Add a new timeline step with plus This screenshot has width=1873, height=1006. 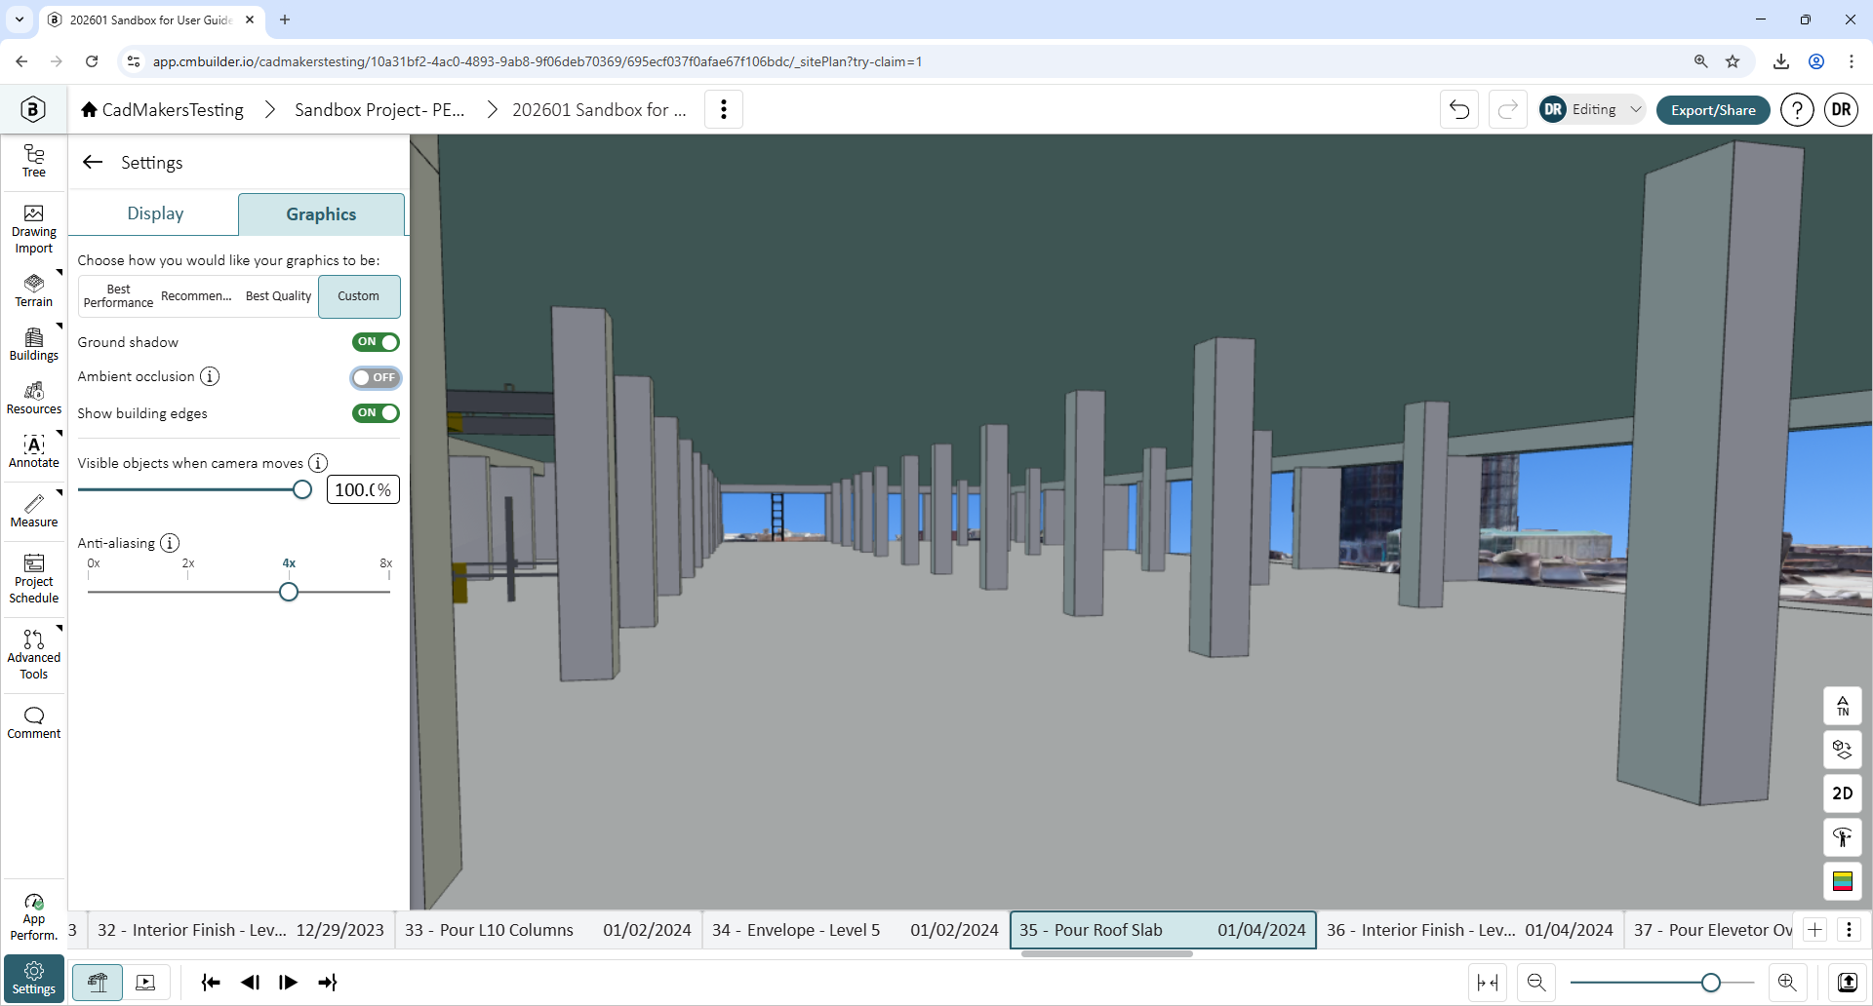(x=1814, y=930)
